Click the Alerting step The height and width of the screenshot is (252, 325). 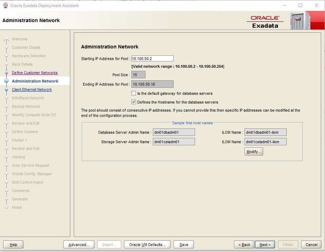tap(19, 157)
